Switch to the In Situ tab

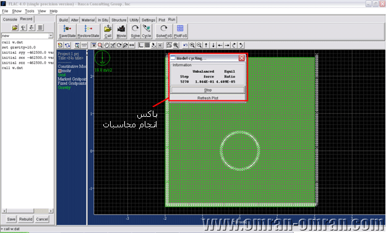[103, 20]
